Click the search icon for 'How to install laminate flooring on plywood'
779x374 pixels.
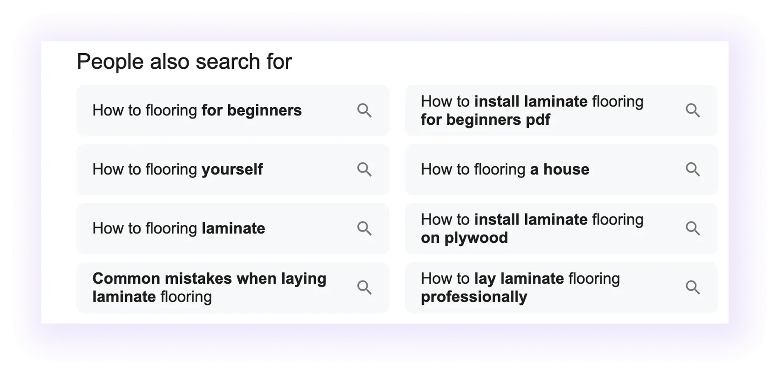(x=693, y=228)
